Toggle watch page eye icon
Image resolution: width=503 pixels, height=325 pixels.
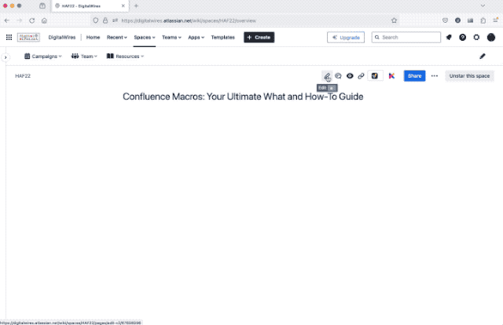click(350, 76)
